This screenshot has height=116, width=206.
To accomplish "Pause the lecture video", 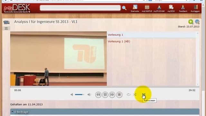I will (x=105, y=94).
